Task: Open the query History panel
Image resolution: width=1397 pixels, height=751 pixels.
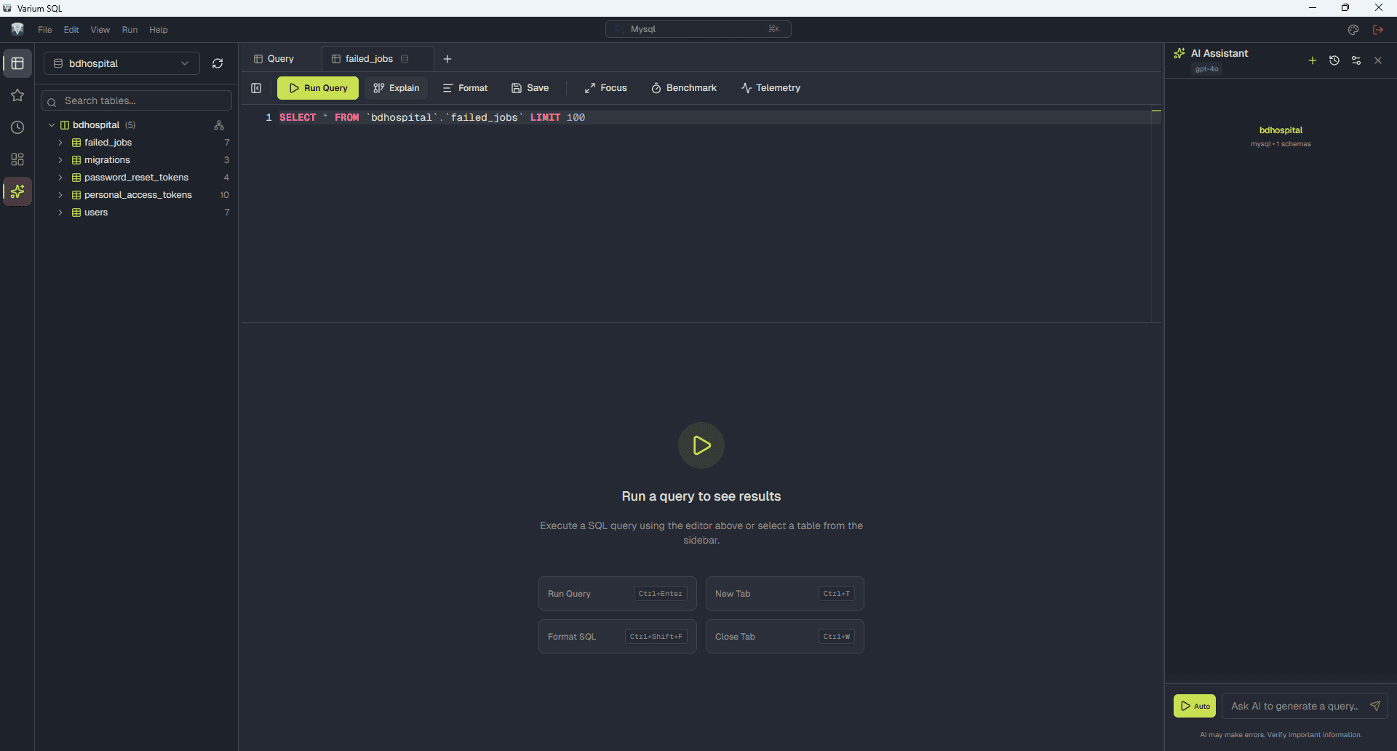Action: tap(17, 127)
